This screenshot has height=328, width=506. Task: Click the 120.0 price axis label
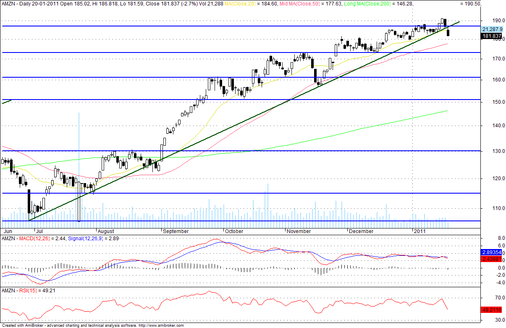pyautogui.click(x=498, y=178)
